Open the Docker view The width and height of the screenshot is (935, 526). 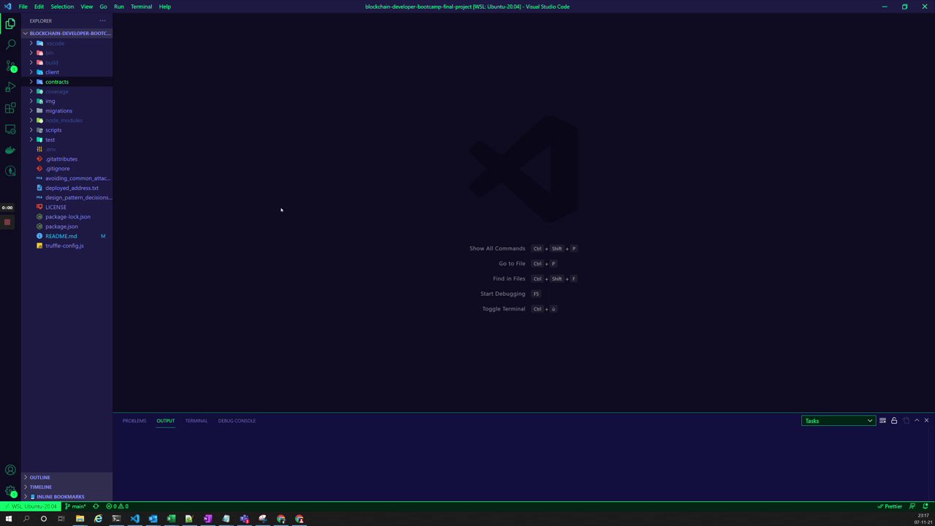(x=10, y=150)
